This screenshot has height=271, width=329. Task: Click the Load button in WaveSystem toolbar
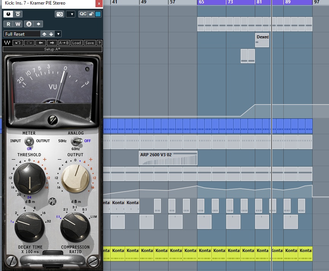tap(76, 43)
